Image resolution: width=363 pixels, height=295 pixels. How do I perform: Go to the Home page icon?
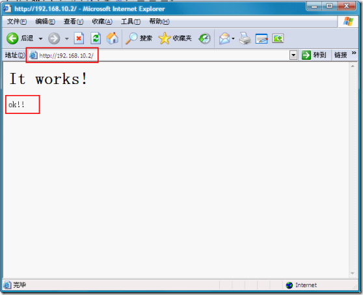coord(113,38)
